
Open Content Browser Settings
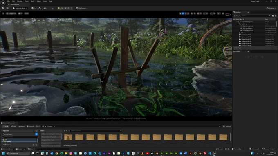227,127
